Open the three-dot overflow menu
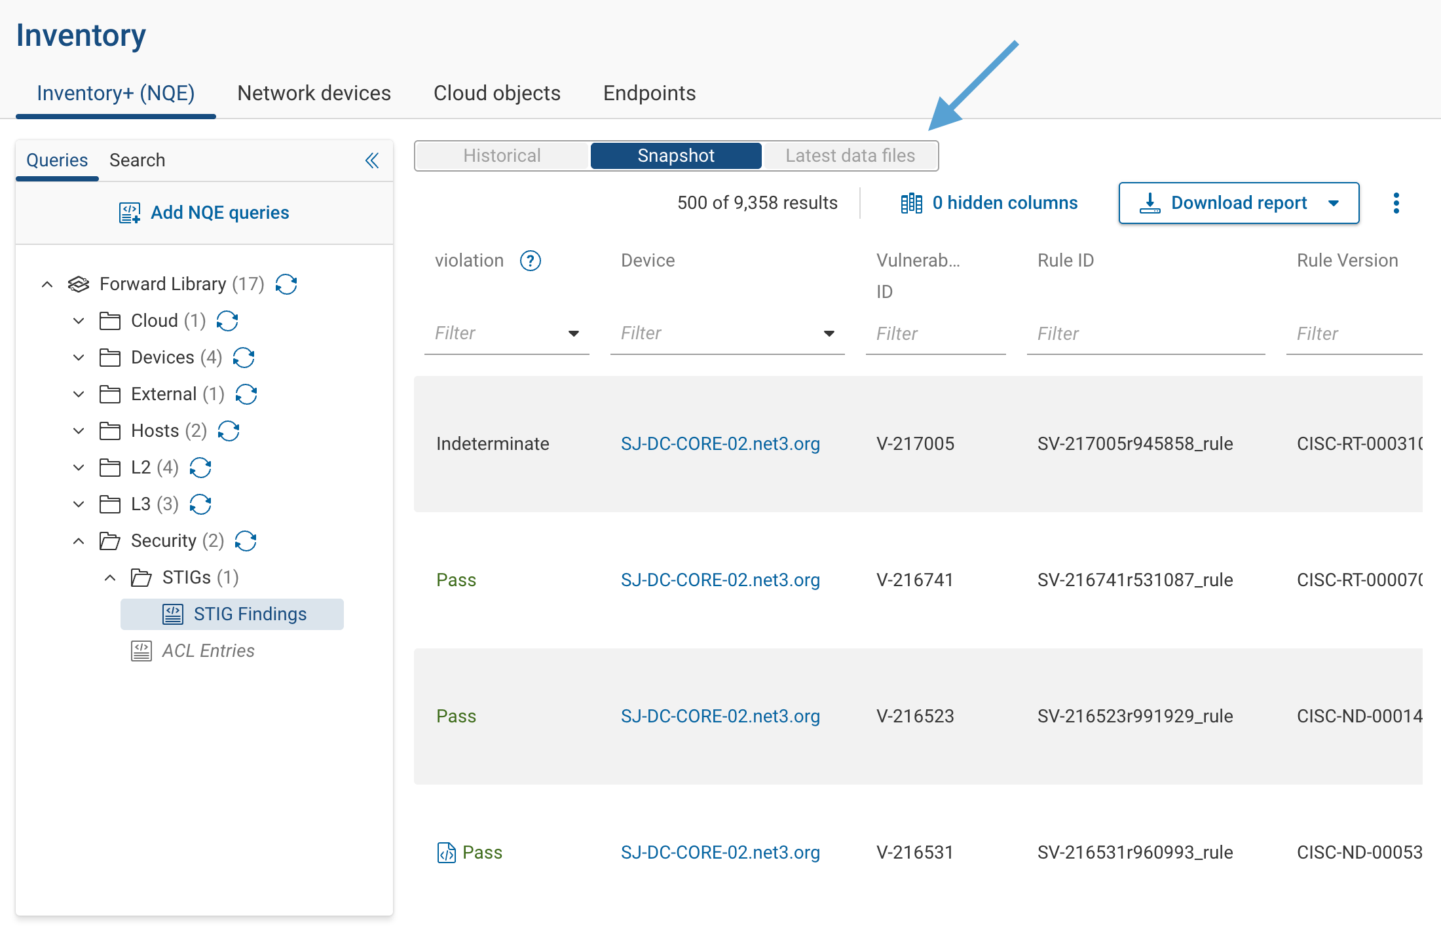Image resolution: width=1441 pixels, height=930 pixels. click(x=1396, y=203)
